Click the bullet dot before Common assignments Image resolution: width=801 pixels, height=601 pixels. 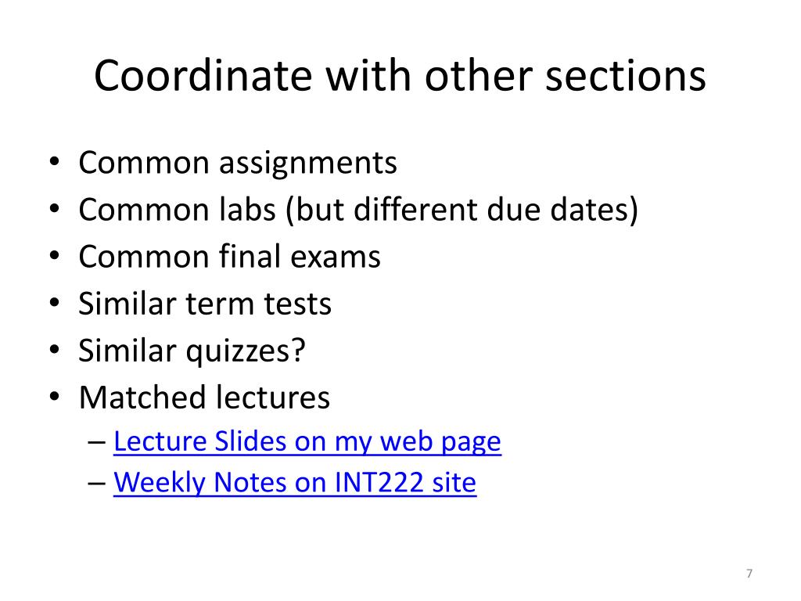coord(54,163)
